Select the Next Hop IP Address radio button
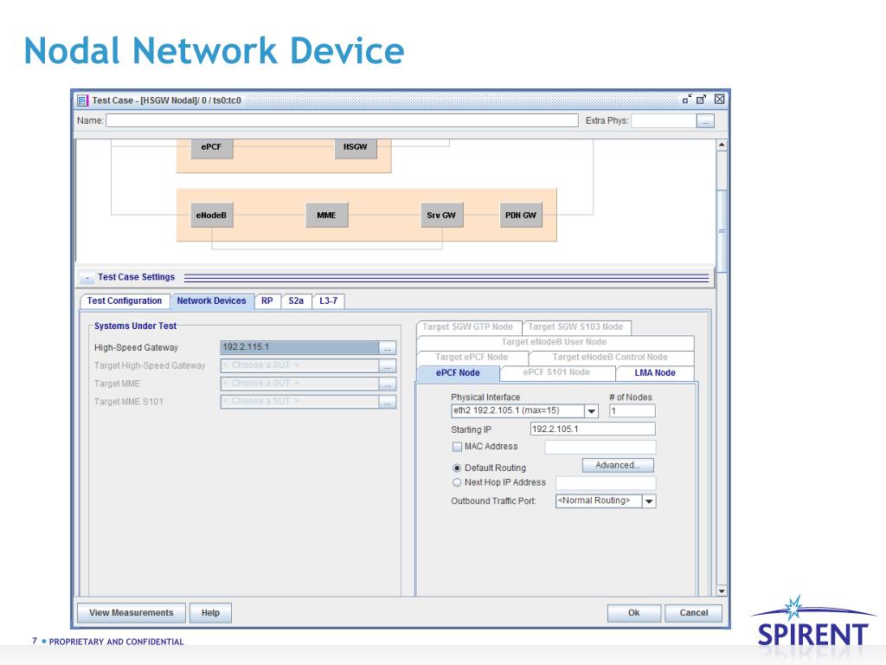Viewport: 886px width, 665px height. (457, 483)
